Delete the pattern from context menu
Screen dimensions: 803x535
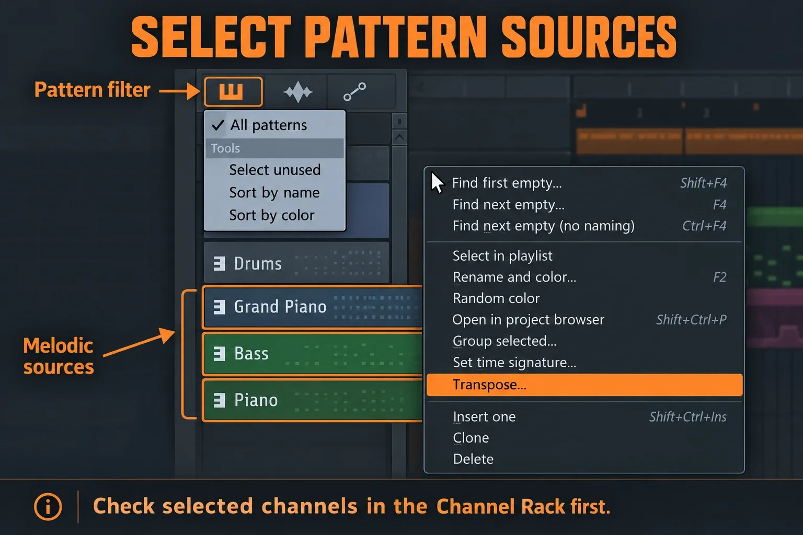click(x=584, y=459)
